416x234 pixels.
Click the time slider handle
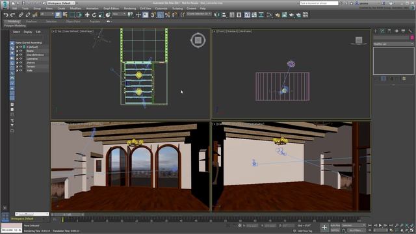point(68,214)
